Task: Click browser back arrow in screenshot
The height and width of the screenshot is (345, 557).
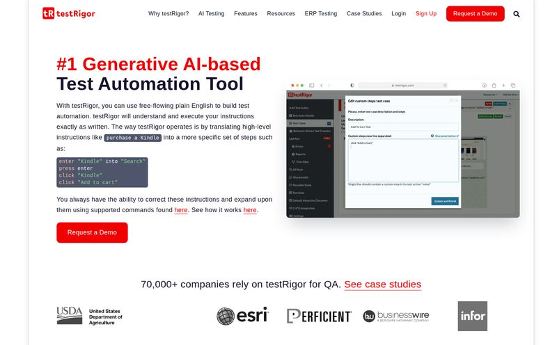Action: click(322, 85)
